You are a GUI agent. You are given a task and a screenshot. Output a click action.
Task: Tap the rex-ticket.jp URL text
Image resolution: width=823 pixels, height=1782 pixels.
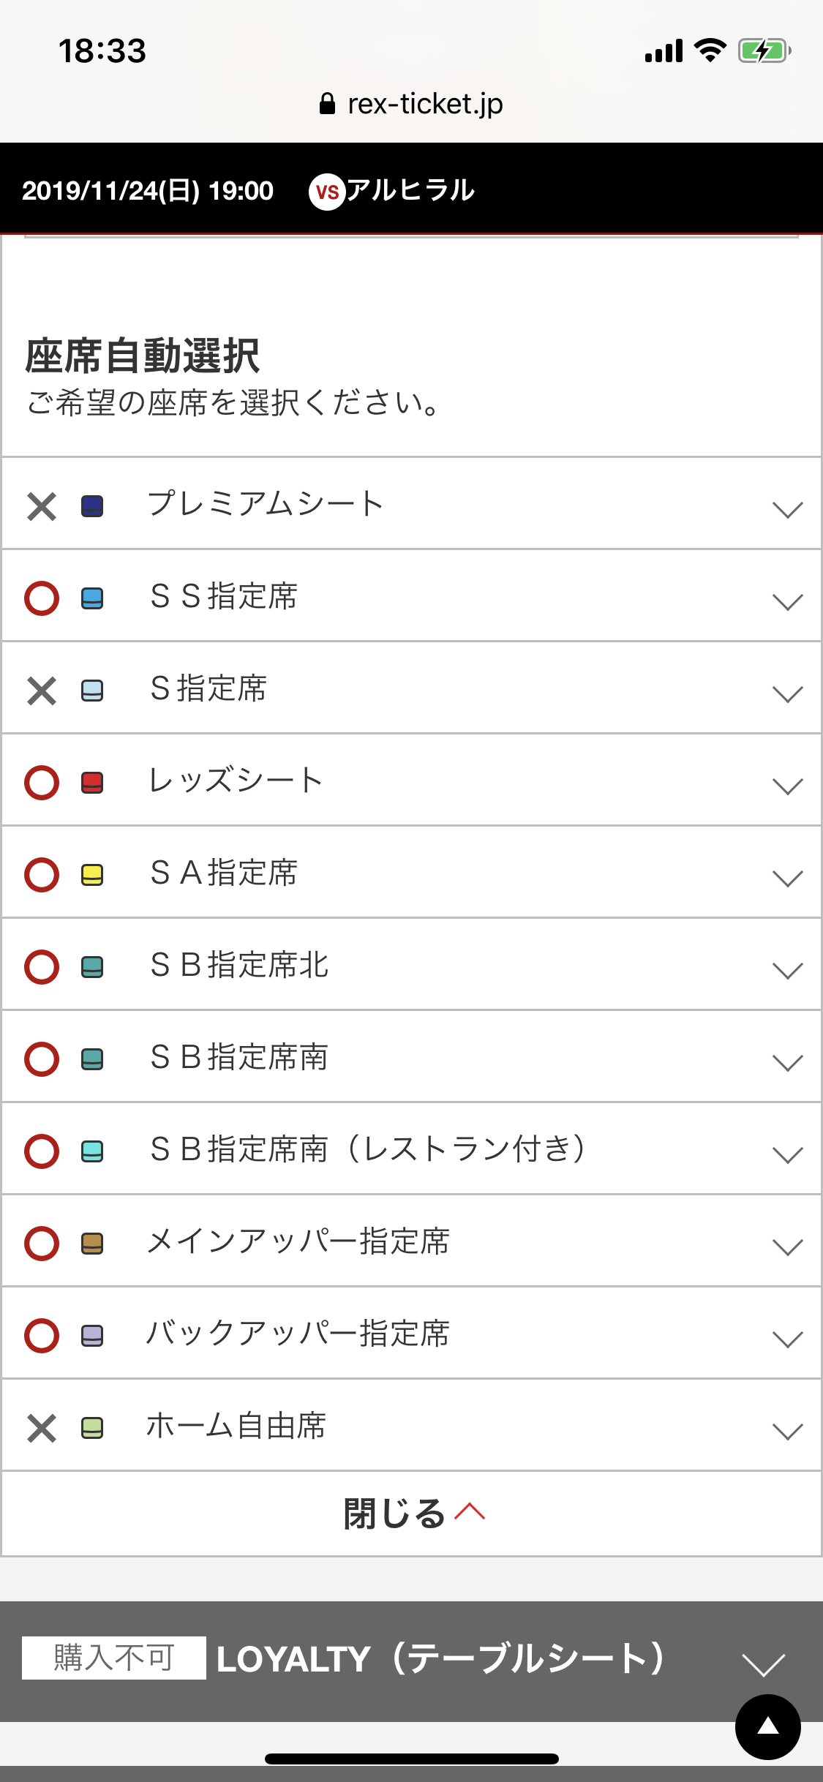[x=425, y=104]
